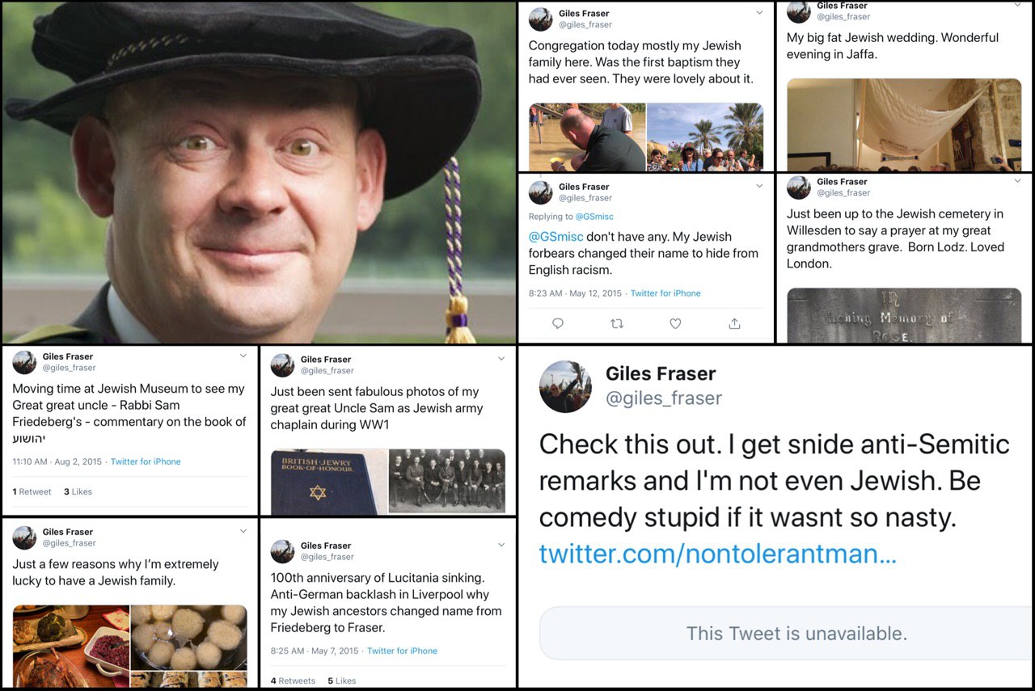The height and width of the screenshot is (691, 1035).
Task: Click avatar on the Lucitania anniversary tweet
Action: (x=282, y=551)
